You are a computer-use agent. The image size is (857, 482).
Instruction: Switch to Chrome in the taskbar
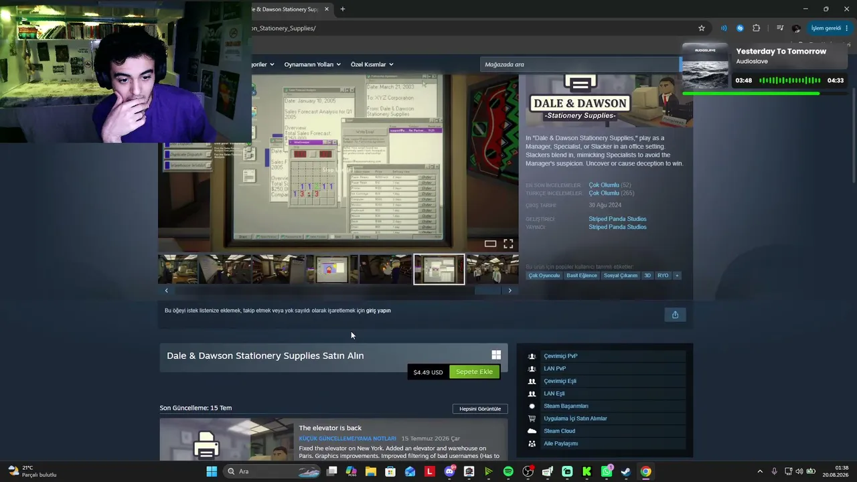tap(645, 471)
